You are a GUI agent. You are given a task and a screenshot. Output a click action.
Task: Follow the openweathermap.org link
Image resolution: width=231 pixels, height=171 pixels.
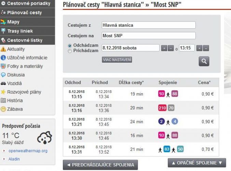click(x=28, y=151)
